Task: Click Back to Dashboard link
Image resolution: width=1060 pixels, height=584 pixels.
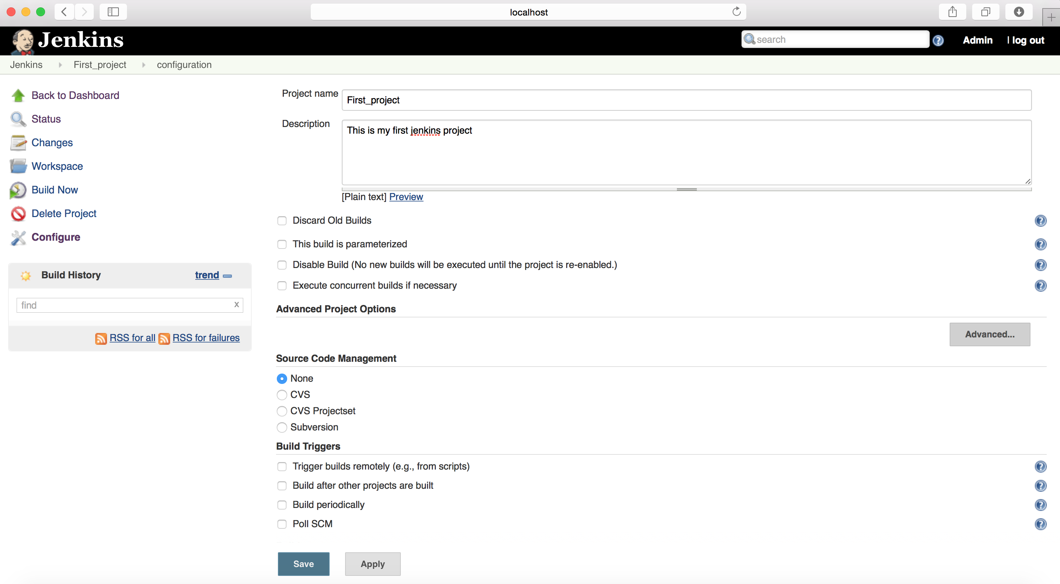Action: pos(75,96)
